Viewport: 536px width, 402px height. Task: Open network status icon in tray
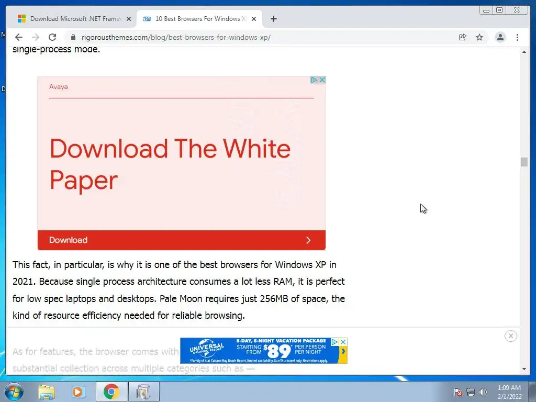coord(471,392)
